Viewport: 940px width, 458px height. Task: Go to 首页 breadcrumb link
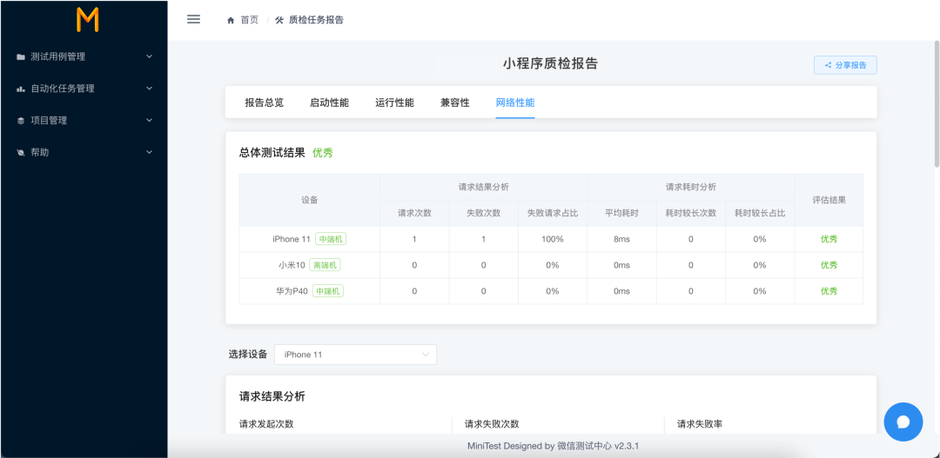coord(250,20)
